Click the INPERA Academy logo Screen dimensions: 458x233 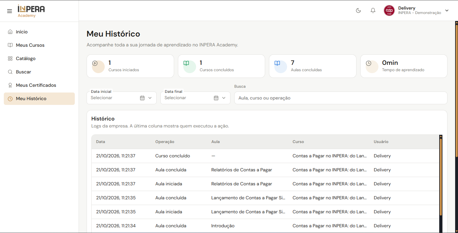31,11
